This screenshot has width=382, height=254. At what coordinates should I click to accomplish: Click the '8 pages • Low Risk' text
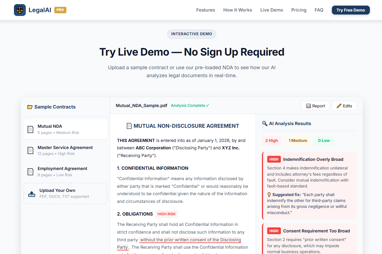(x=55, y=175)
